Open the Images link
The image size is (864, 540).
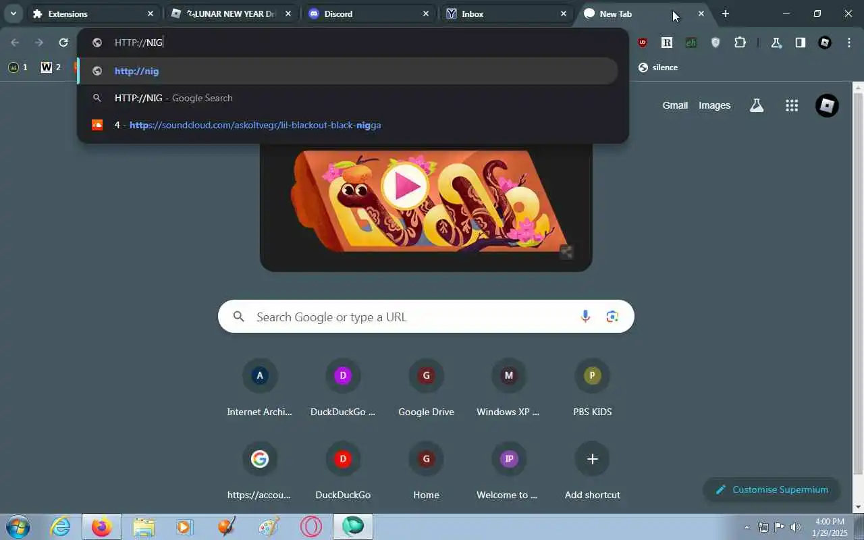(x=714, y=105)
